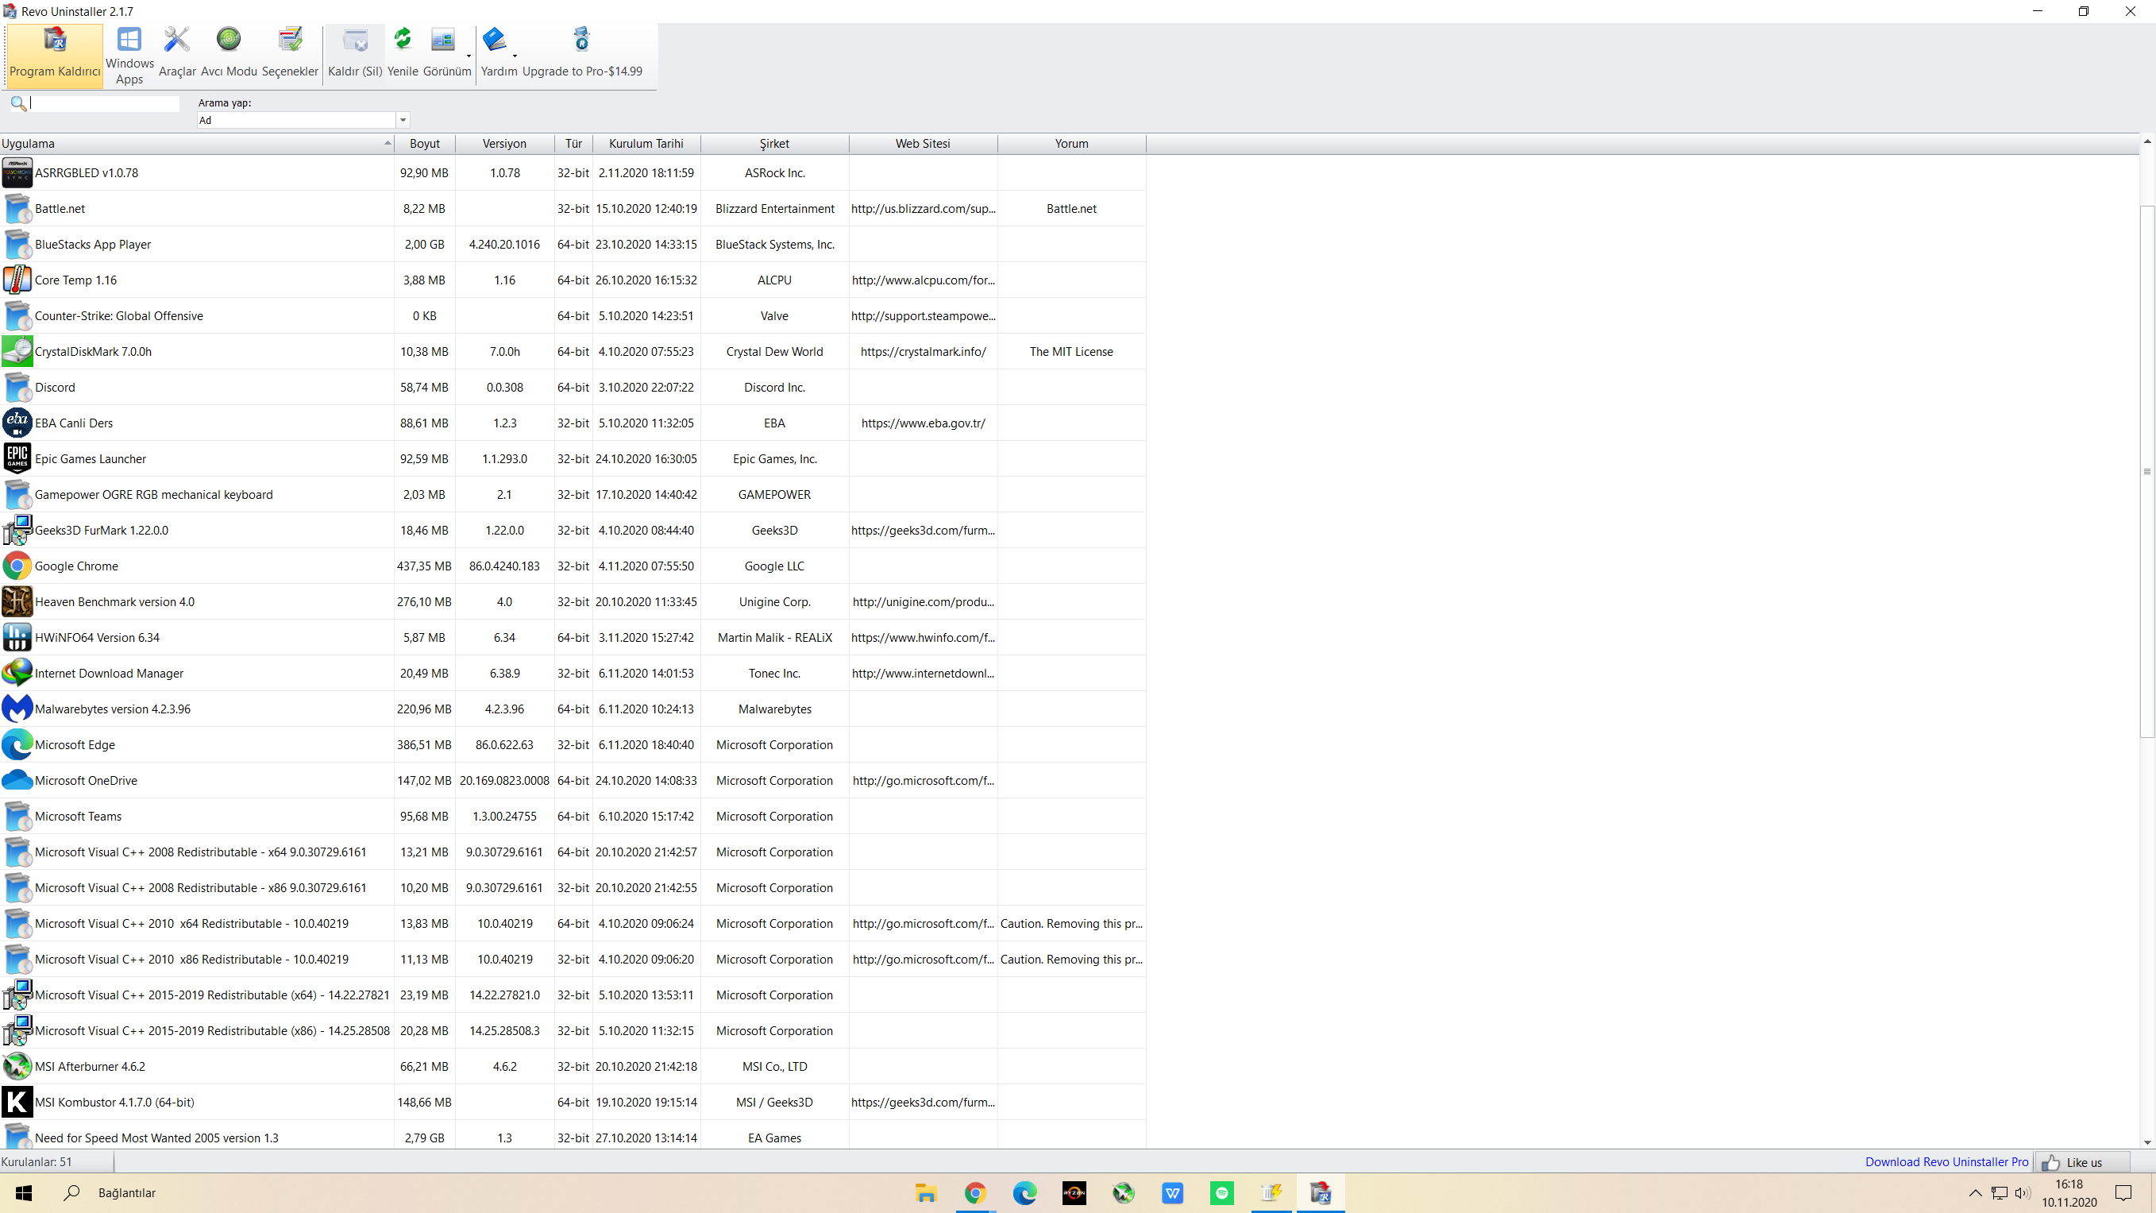2156x1213 pixels.
Task: Open Spotify from the Windows taskbar
Action: 1222,1192
